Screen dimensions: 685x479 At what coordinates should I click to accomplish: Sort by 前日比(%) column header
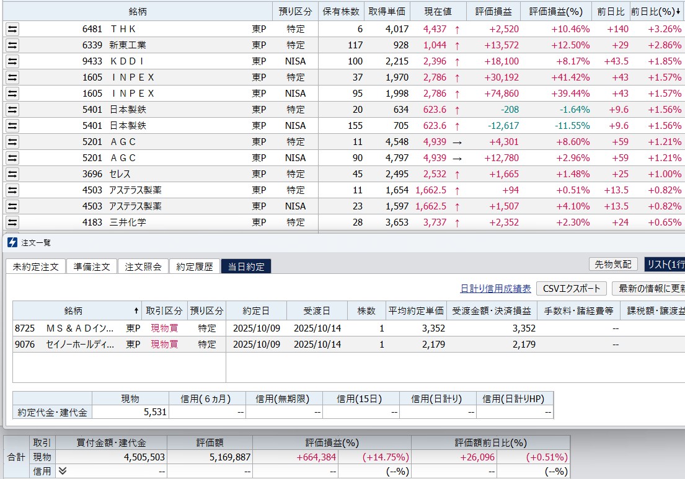pos(656,12)
